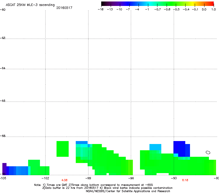Click the colorbar label -7
This screenshot has height=193, width=219.
tap(128, 10)
